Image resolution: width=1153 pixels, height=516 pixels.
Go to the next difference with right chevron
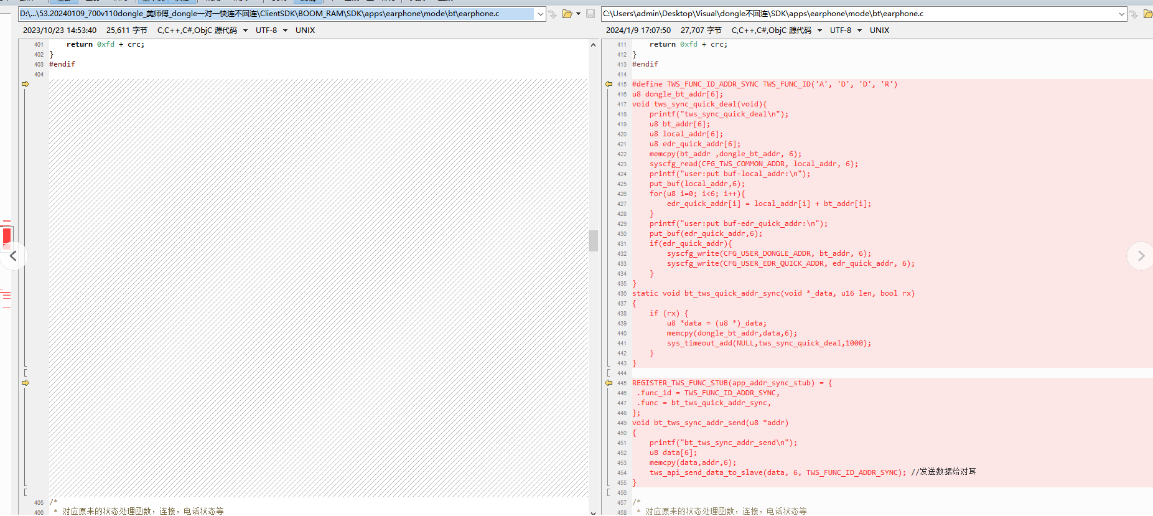tap(1141, 256)
